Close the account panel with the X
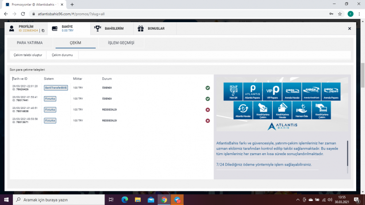Viewport: 365px width, 205px height. pyautogui.click(x=349, y=28)
